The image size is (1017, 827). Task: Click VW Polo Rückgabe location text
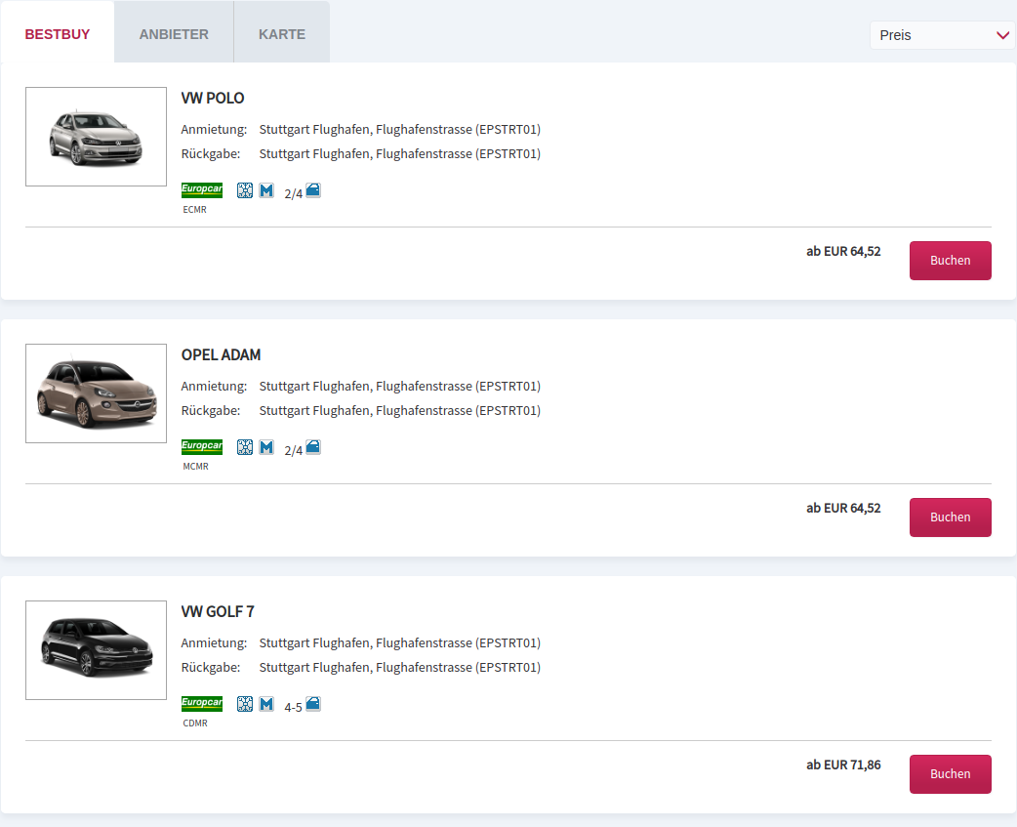399,153
